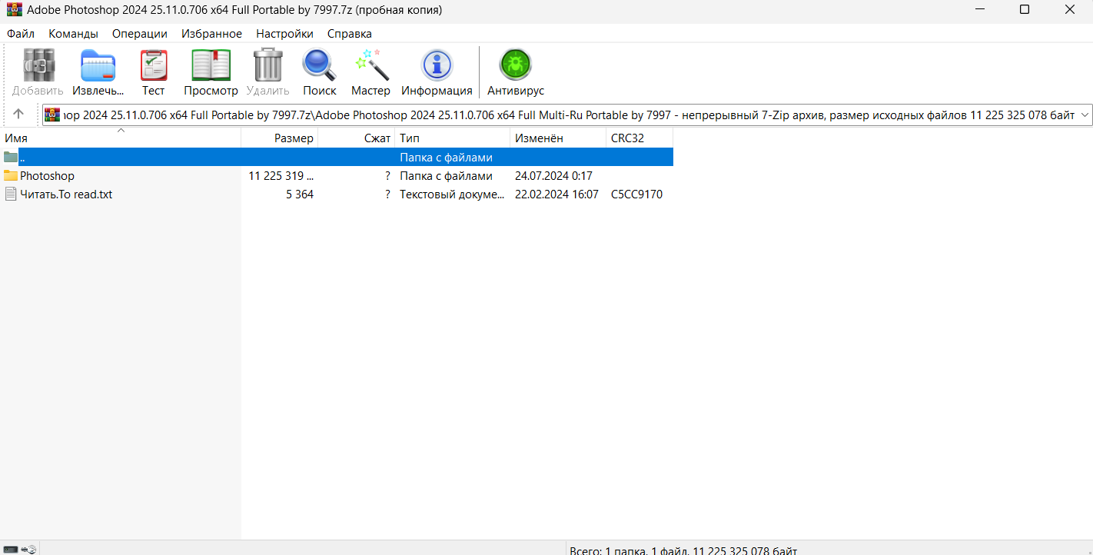The height and width of the screenshot is (555, 1093).
Task: Click the Photoshop folder icon
Action: coord(11,176)
